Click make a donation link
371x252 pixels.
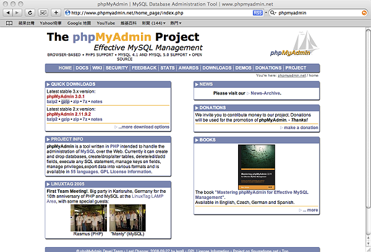click(301, 128)
